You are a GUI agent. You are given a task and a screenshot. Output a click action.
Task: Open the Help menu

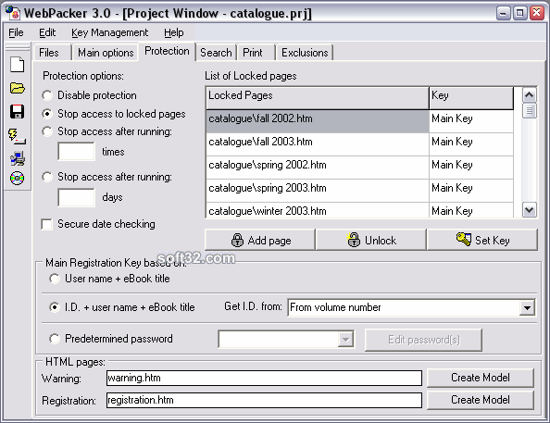[174, 32]
